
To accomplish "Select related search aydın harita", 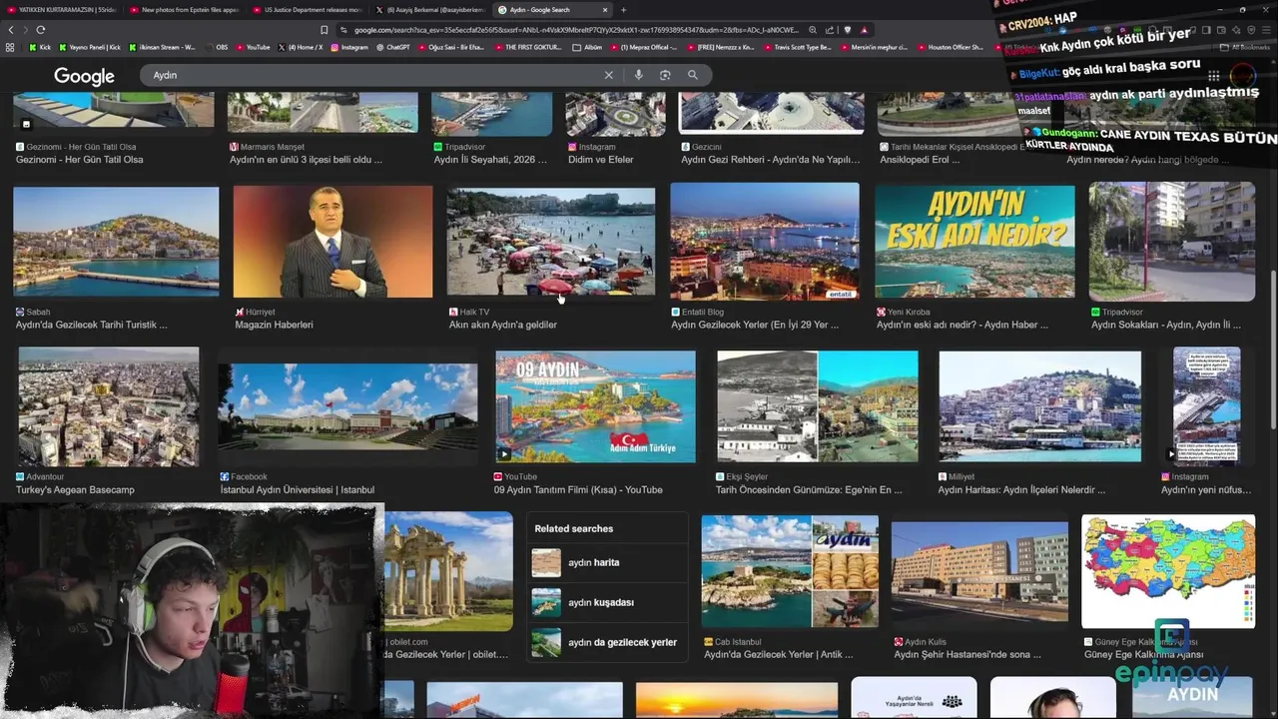I will pyautogui.click(x=607, y=562).
